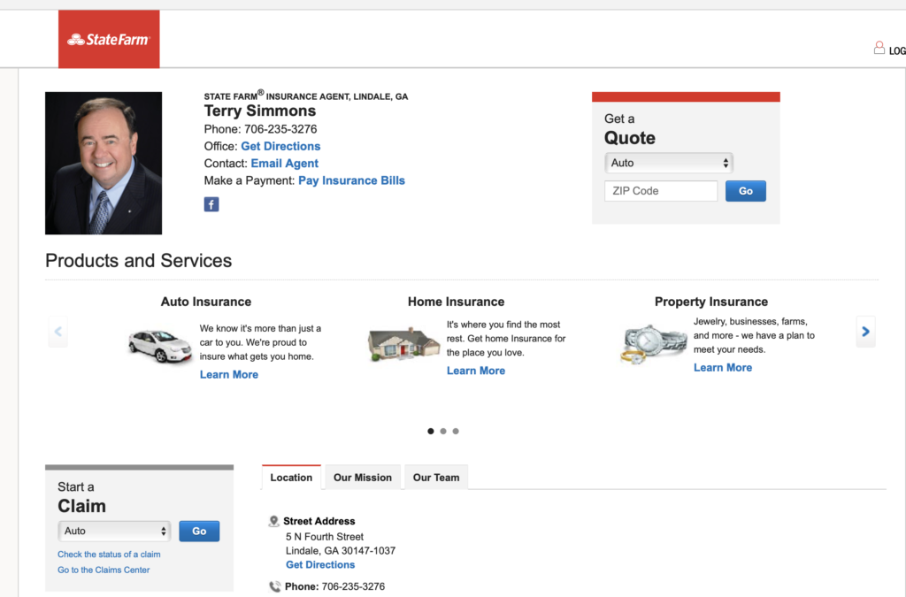Select the Location tab
This screenshot has height=597, width=906.
(x=291, y=478)
